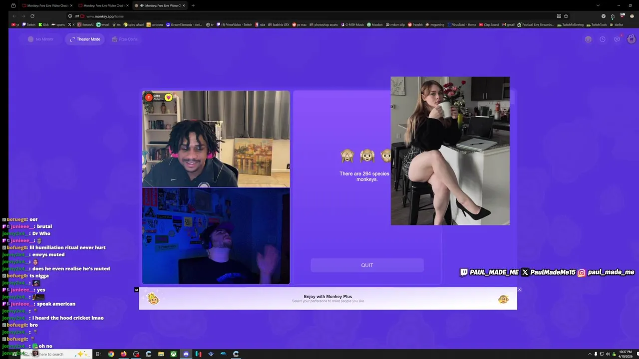639x359 pixels.
Task: Open the X bookmark in bookmarks bar
Action: click(71, 24)
